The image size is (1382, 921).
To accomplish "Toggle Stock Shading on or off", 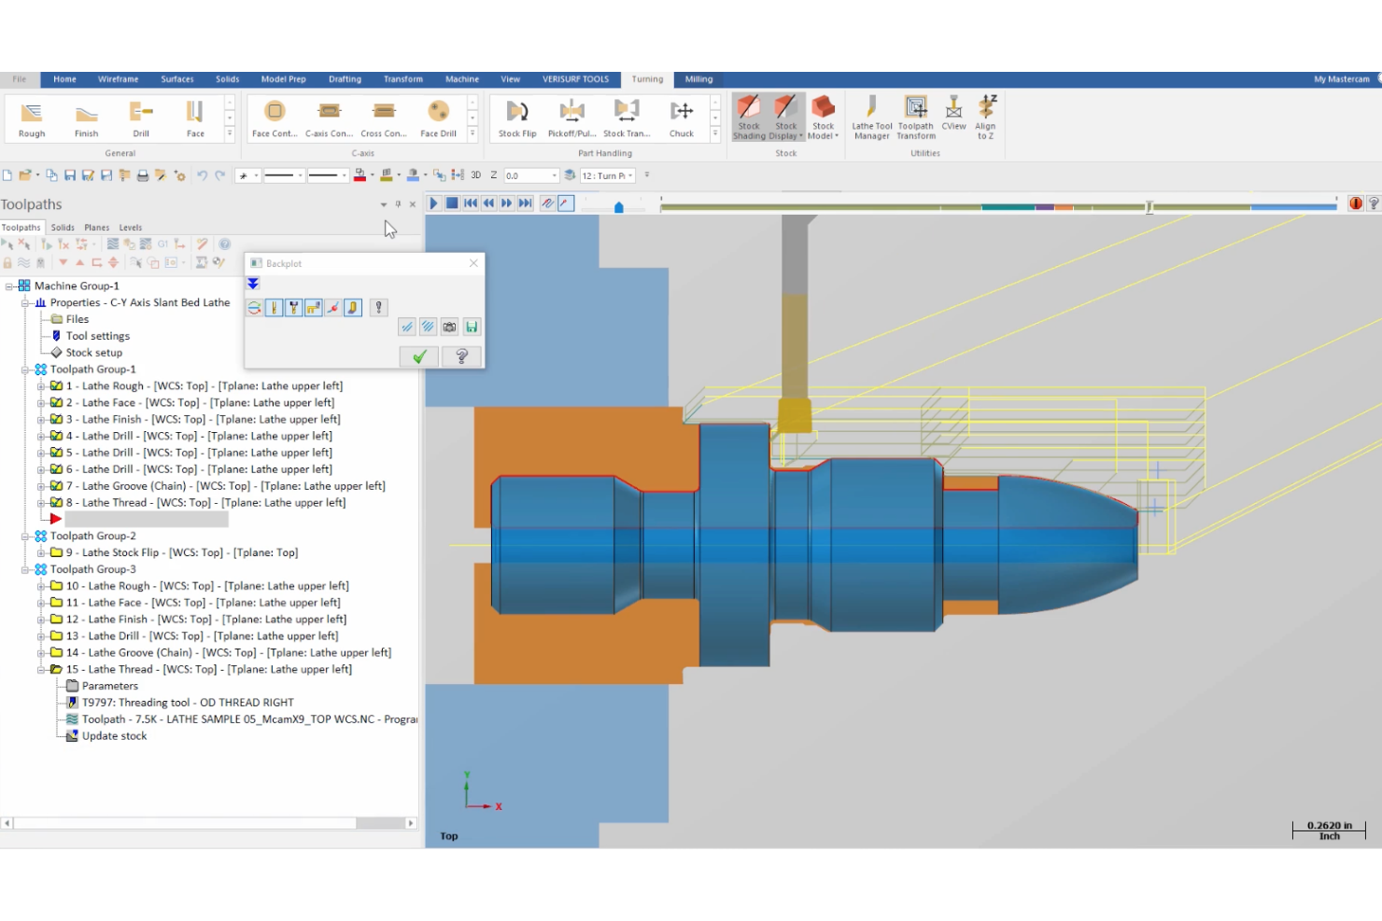I will [x=749, y=118].
